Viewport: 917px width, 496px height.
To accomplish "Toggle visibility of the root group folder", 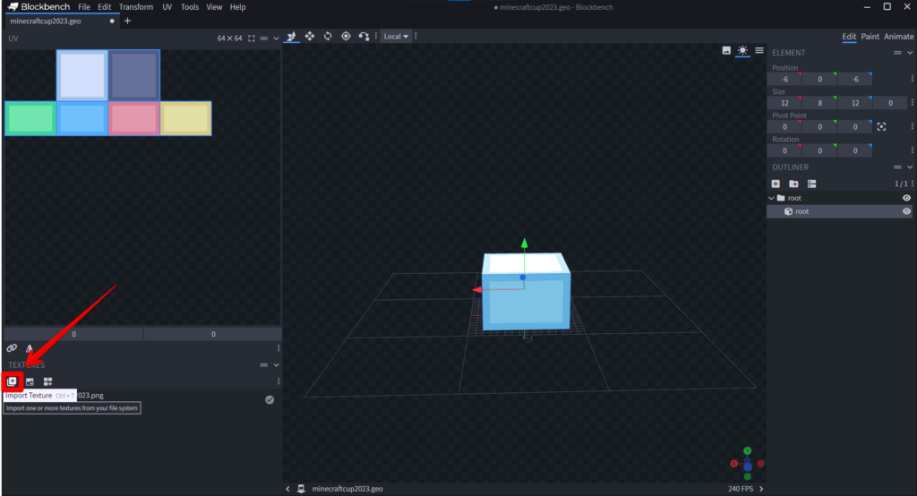I will pyautogui.click(x=906, y=198).
